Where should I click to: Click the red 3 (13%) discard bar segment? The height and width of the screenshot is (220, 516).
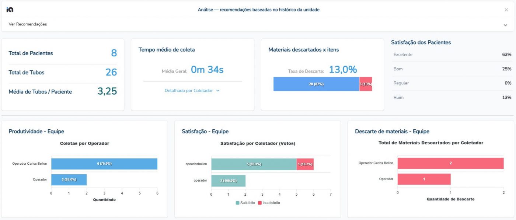366,84
